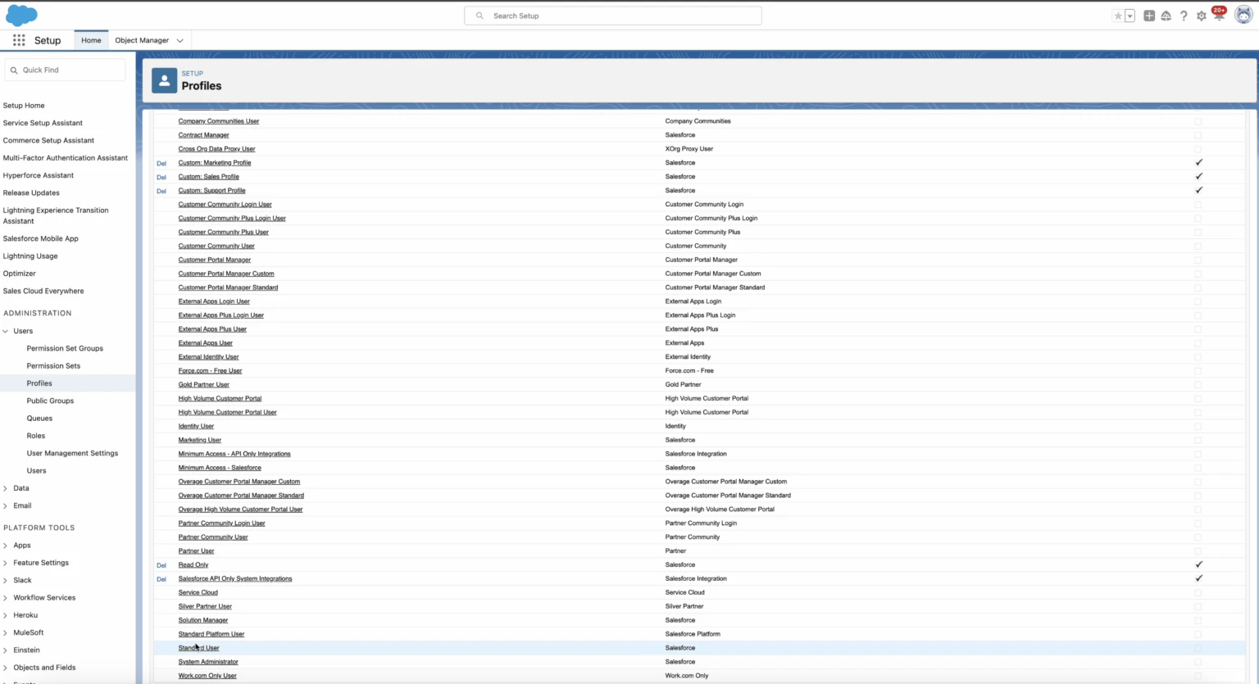
Task: Click Custom checkbox for Read Only row
Action: coord(1198,565)
